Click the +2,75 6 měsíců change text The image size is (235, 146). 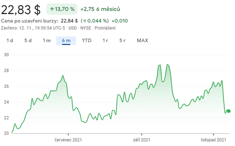click(x=100, y=9)
